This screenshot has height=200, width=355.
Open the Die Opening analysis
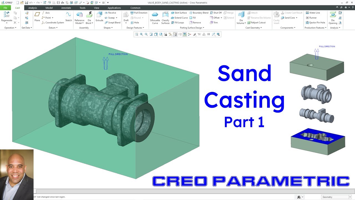(333, 17)
